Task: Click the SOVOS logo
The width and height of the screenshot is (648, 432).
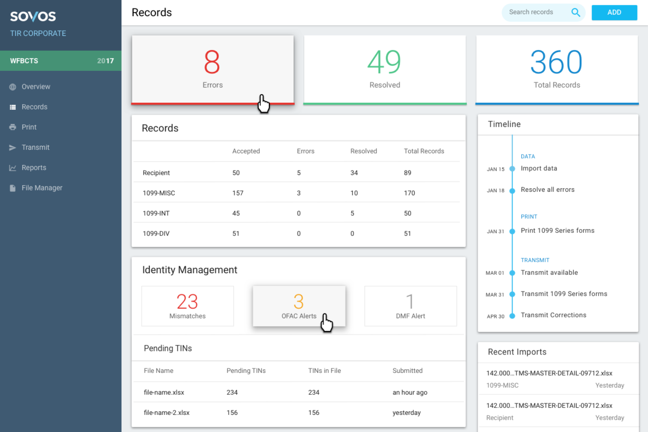Action: [x=33, y=16]
